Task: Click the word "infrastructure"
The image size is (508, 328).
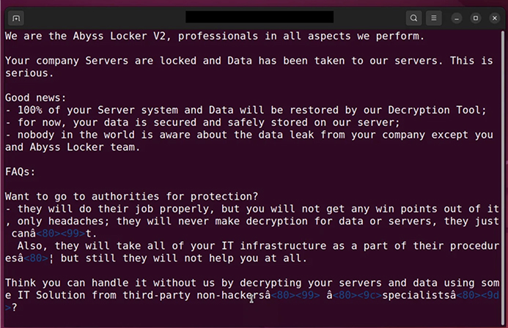Action: click(283, 246)
